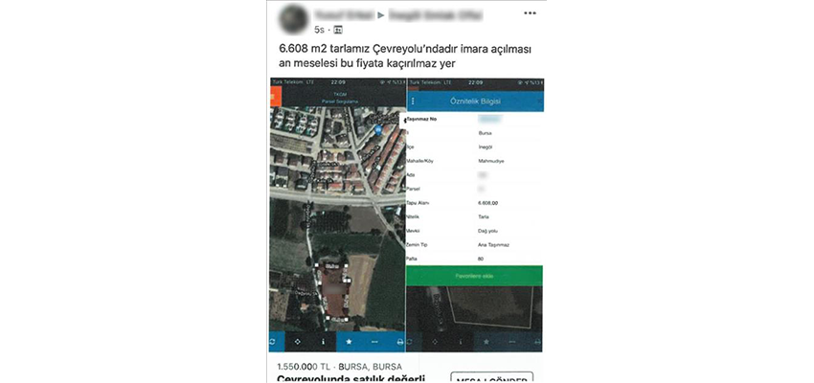This screenshot has width=814, height=383.
Task: Open the blurred poster name link
Action: pyautogui.click(x=344, y=15)
